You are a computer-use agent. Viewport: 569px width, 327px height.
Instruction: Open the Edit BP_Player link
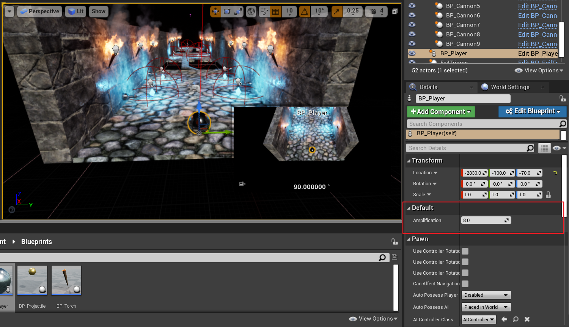coord(538,53)
